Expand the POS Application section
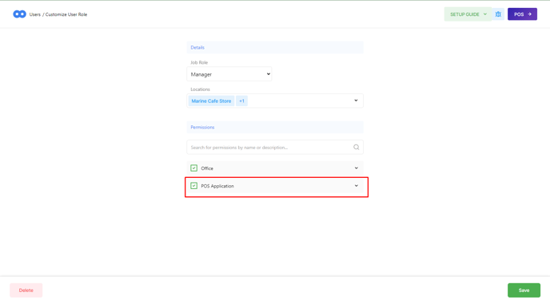The image size is (550, 304). tap(356, 186)
